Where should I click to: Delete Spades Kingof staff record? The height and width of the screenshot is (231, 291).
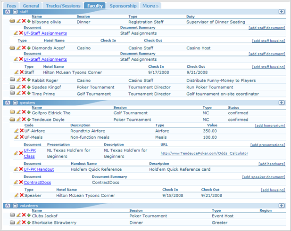[x=24, y=87]
